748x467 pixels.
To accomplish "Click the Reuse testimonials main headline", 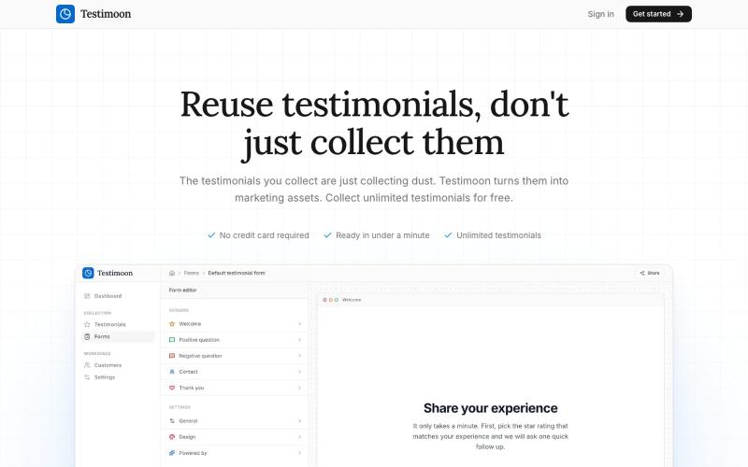I will 375,124.
